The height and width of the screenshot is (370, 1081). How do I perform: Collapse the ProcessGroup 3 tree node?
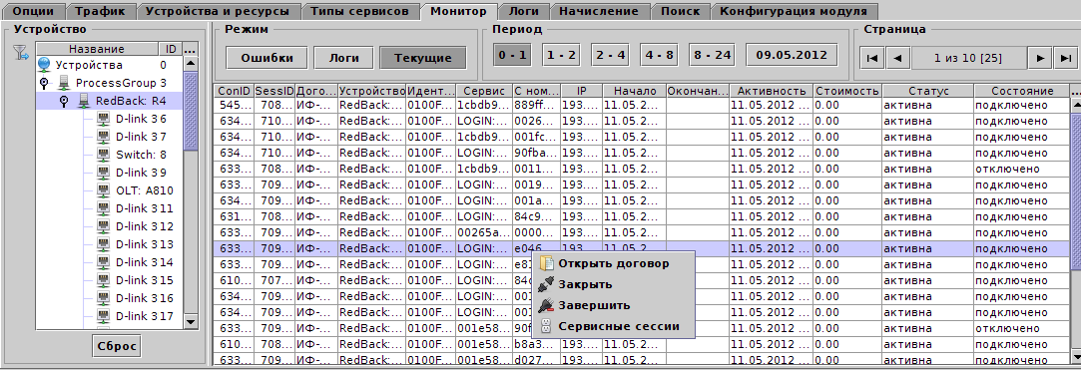point(45,83)
